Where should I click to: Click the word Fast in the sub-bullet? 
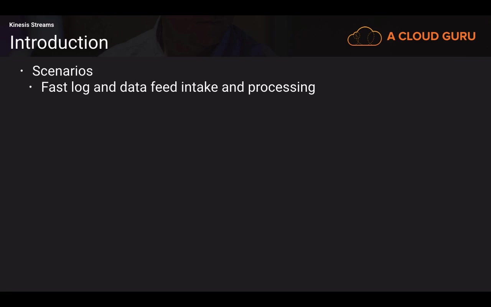pyautogui.click(x=54, y=87)
